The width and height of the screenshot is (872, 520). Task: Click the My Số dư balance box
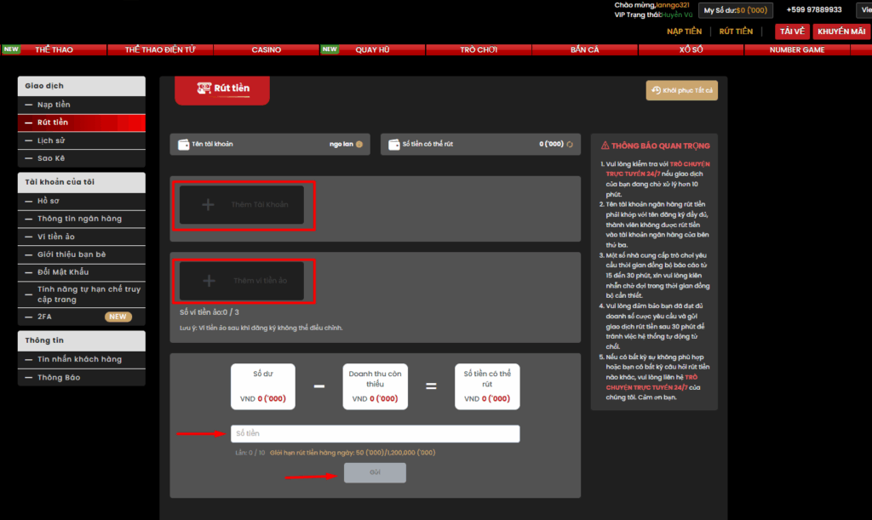click(735, 10)
